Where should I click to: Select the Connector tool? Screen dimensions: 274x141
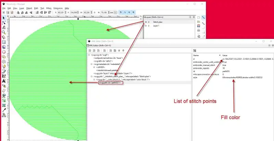(4, 115)
